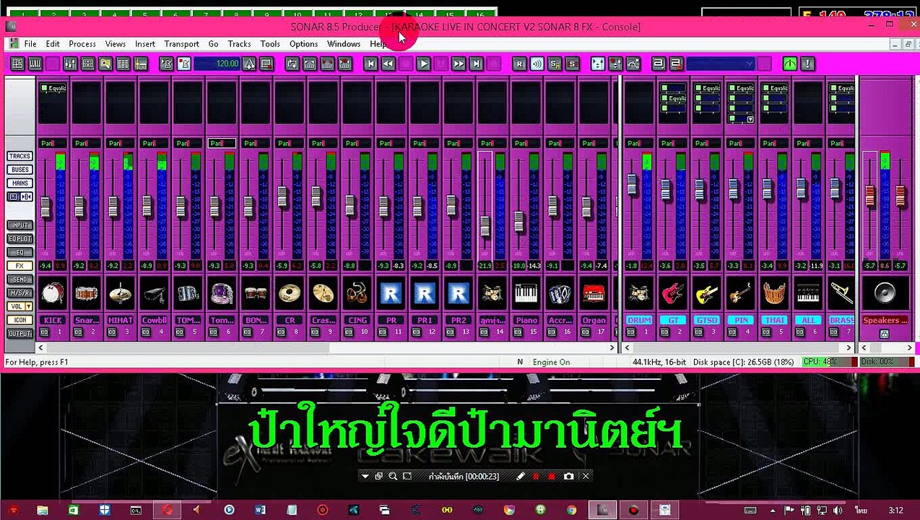Jump to project start transport button

pyautogui.click(x=370, y=64)
